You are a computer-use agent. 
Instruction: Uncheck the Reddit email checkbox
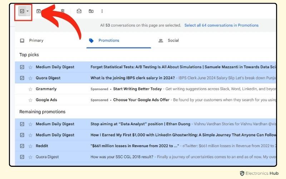[x=22, y=146]
